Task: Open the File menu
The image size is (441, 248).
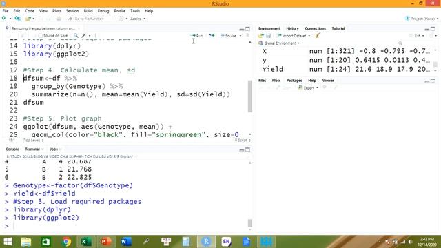Action: tap(6, 11)
